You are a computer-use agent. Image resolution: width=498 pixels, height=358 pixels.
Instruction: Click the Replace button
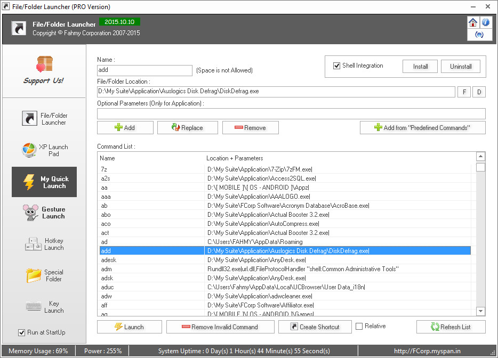pos(188,127)
